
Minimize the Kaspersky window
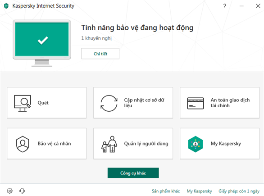coord(241,6)
